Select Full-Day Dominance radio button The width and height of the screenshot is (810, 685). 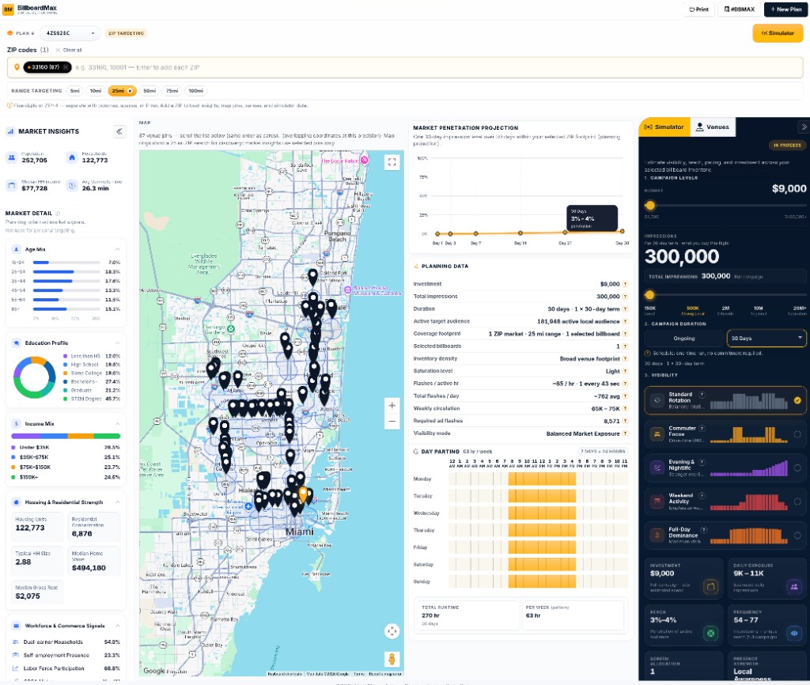pyautogui.click(x=797, y=536)
